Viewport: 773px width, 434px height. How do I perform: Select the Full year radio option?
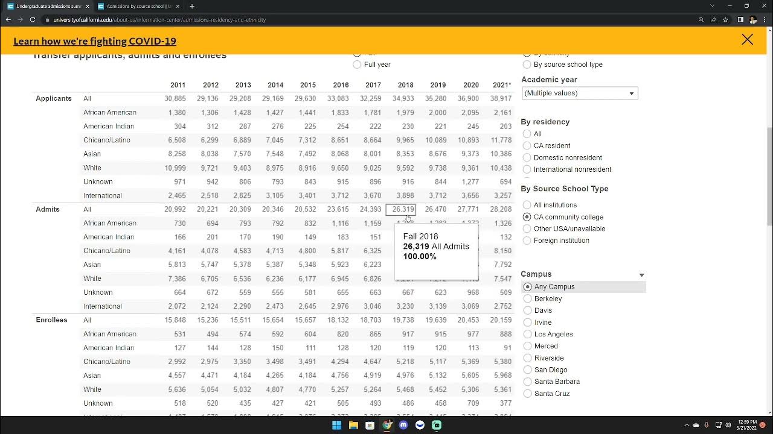point(357,64)
